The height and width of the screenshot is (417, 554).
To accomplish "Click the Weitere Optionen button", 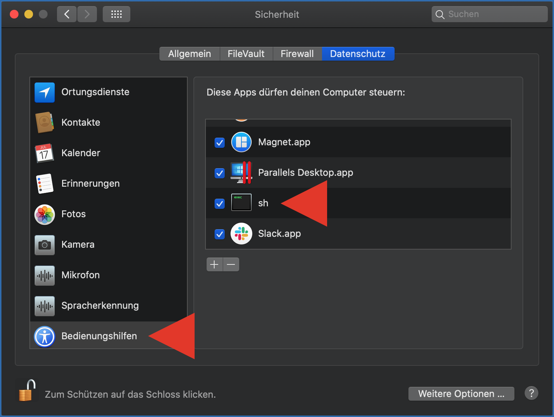I will 461,394.
